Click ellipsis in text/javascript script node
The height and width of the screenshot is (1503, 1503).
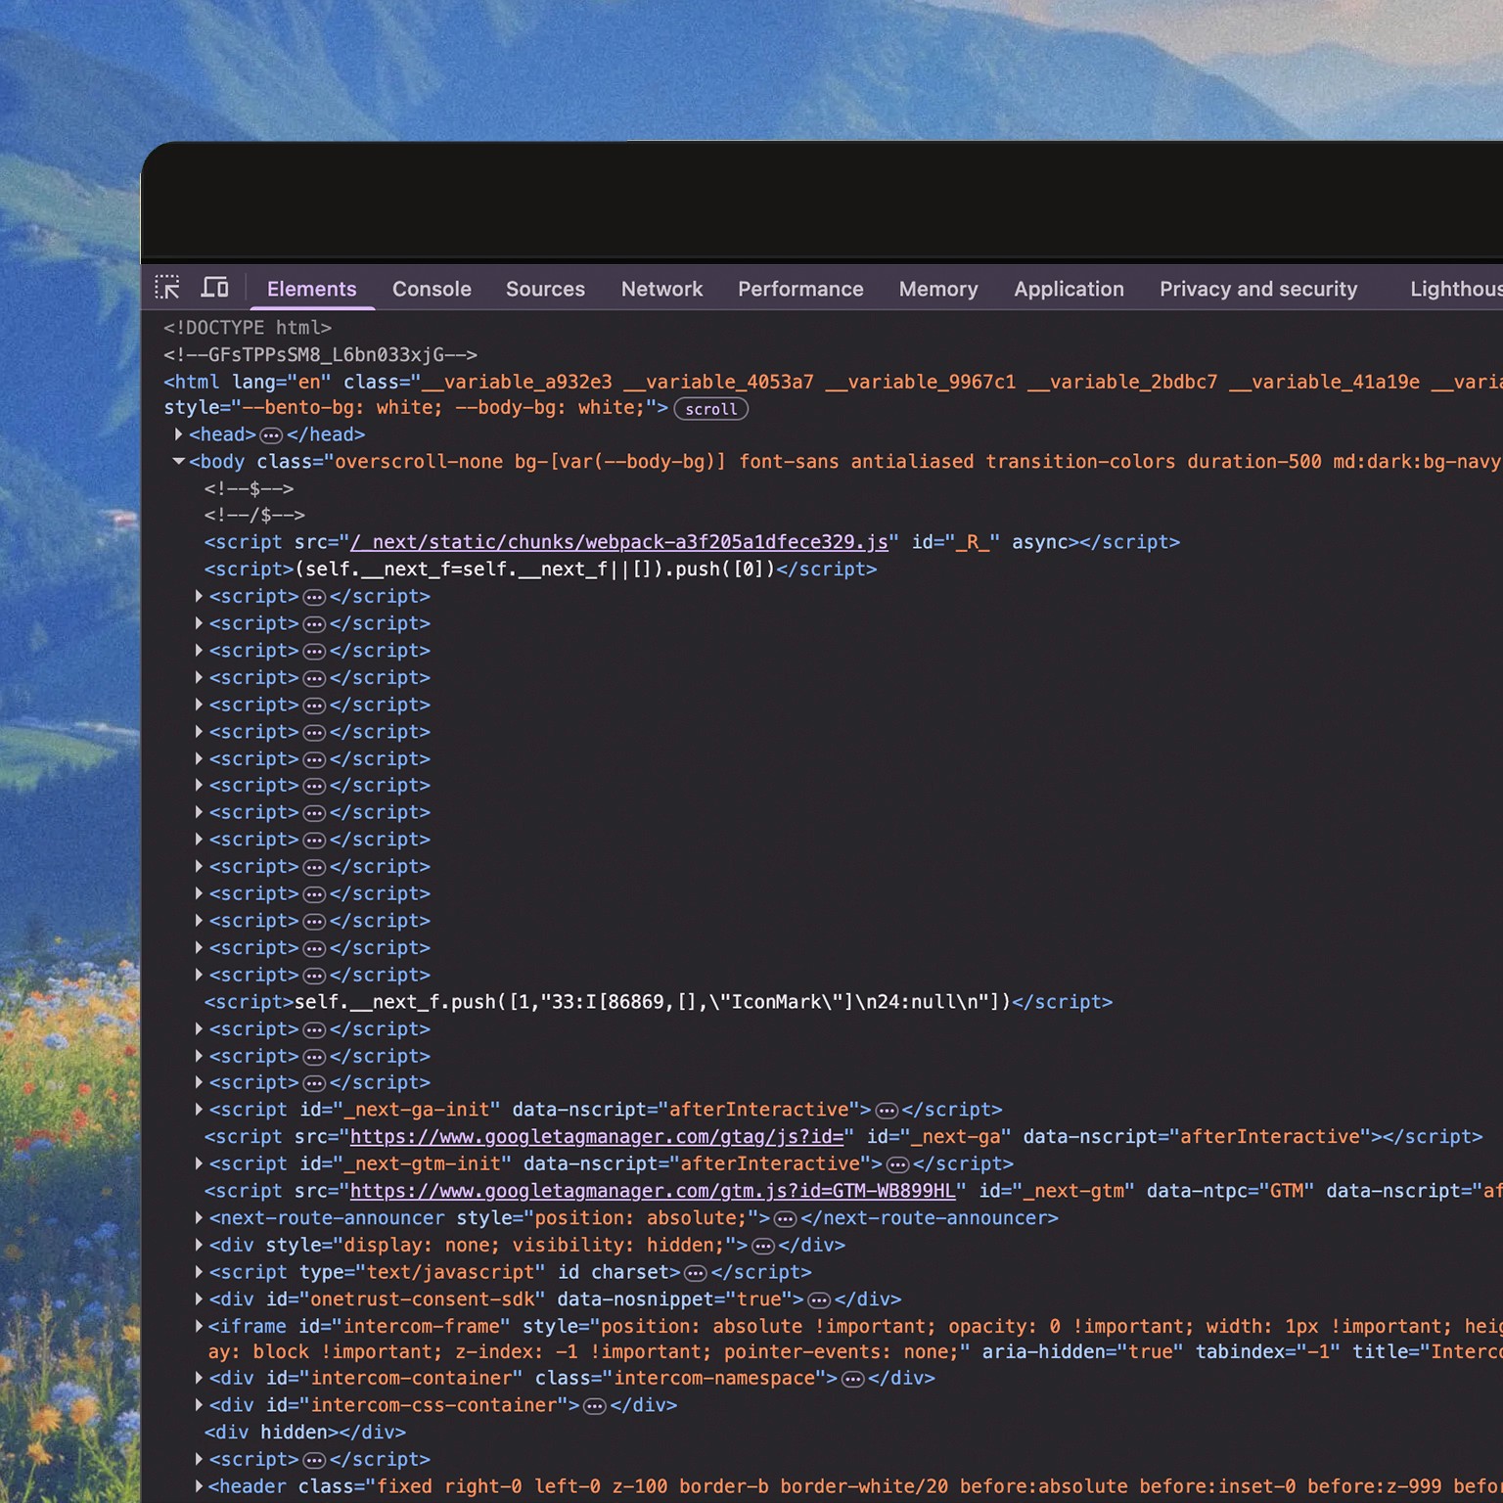[696, 1273]
